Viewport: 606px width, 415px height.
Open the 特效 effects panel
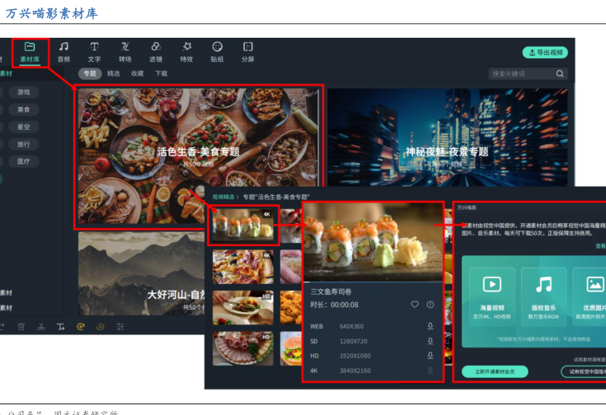click(186, 52)
